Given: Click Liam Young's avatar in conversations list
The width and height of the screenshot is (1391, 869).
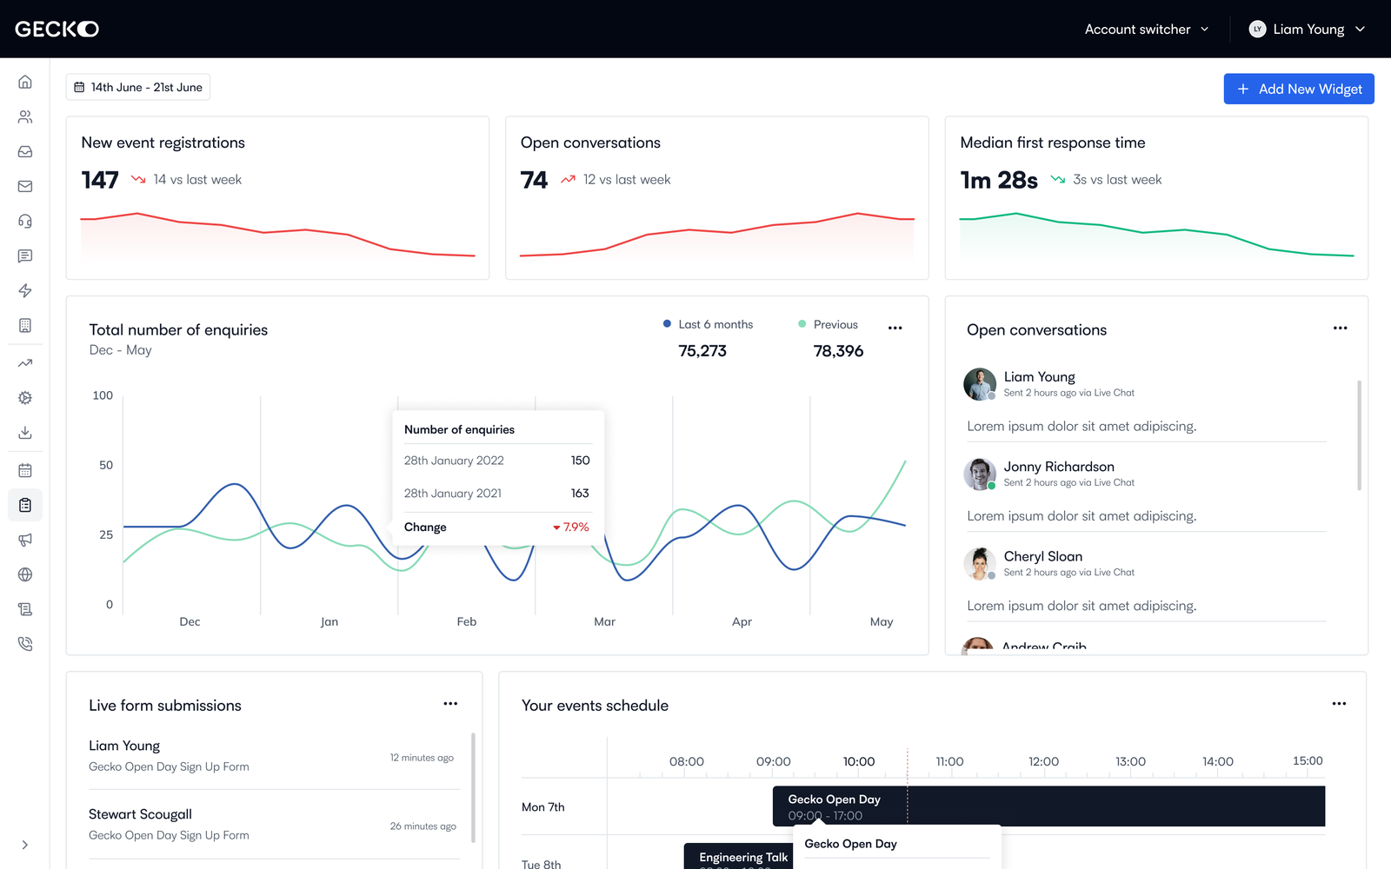Looking at the screenshot, I should pyautogui.click(x=980, y=384).
